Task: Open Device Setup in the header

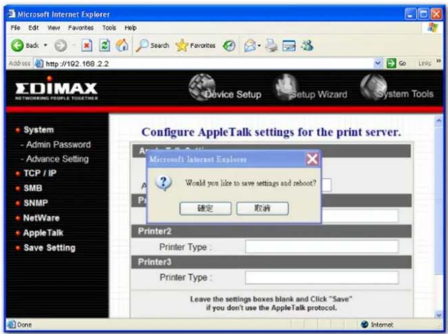Action: tap(225, 87)
